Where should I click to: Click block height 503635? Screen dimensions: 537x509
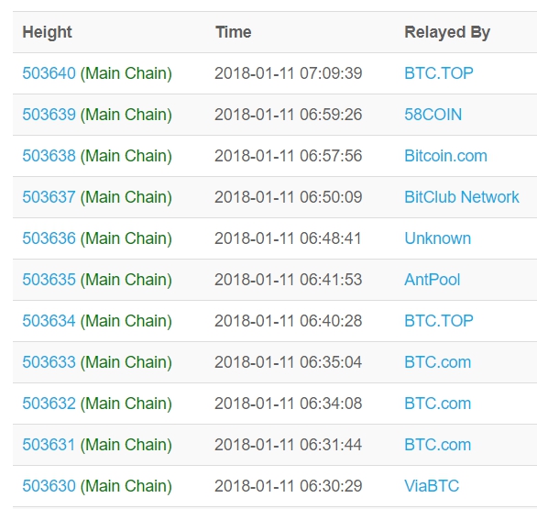coord(49,280)
